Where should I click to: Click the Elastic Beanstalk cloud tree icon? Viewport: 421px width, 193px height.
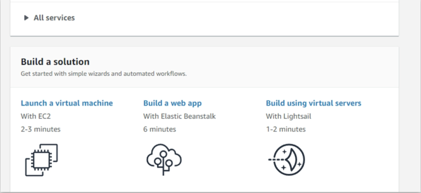[164, 159]
